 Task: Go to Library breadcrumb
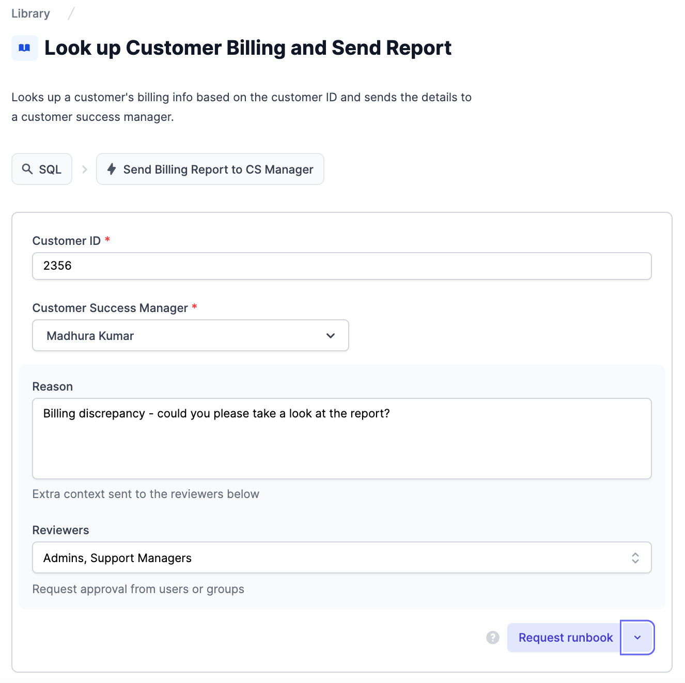click(x=31, y=13)
